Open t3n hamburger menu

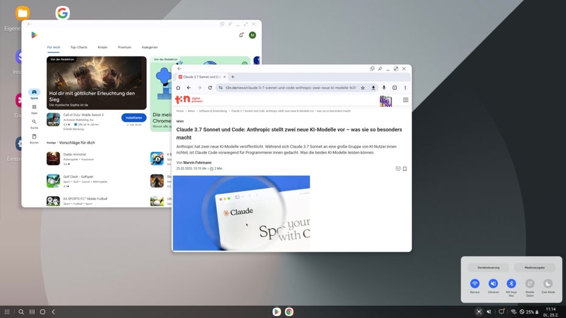pos(405,100)
